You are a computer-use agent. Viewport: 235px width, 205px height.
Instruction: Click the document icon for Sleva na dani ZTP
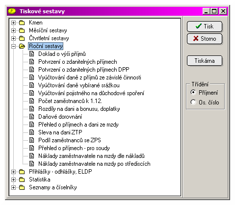(31, 132)
